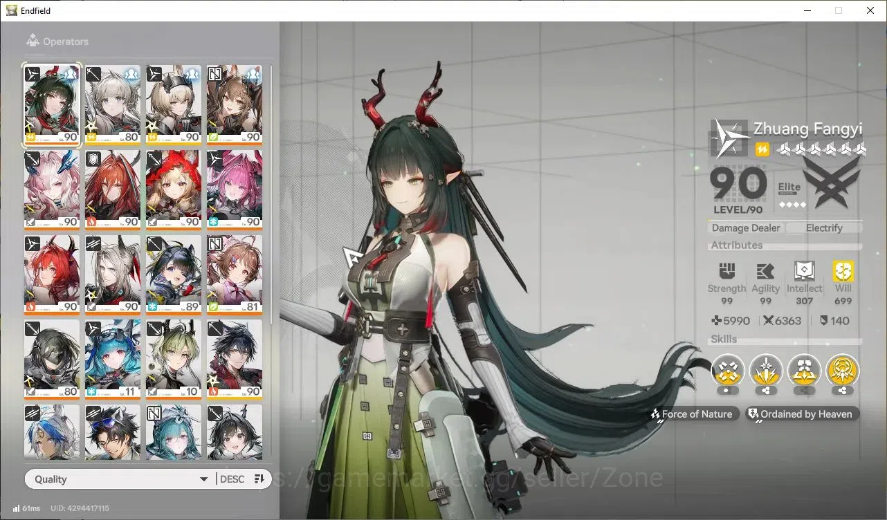Select the operator wearing sunglasses on his head
The height and width of the screenshot is (520, 887).
click(113, 432)
